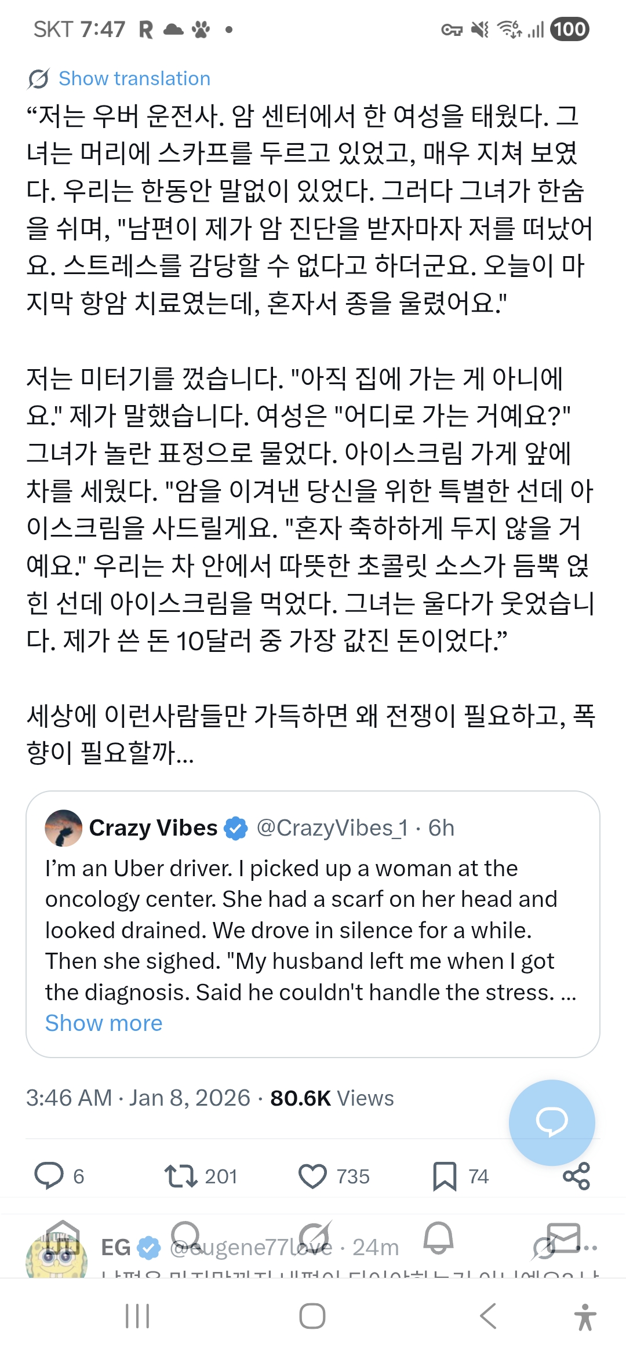
Task: Expand quoted tweet with Show more
Action: (x=104, y=1023)
